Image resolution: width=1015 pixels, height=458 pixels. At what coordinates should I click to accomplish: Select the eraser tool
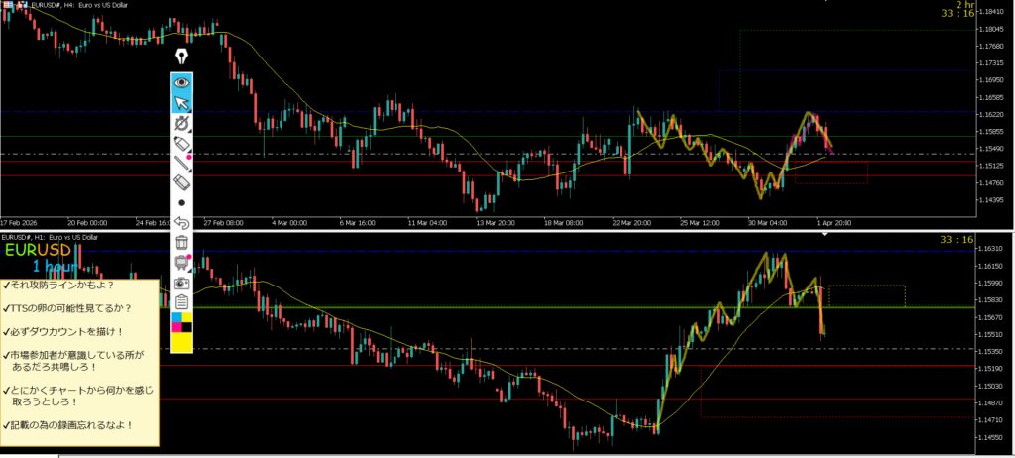coord(181,182)
